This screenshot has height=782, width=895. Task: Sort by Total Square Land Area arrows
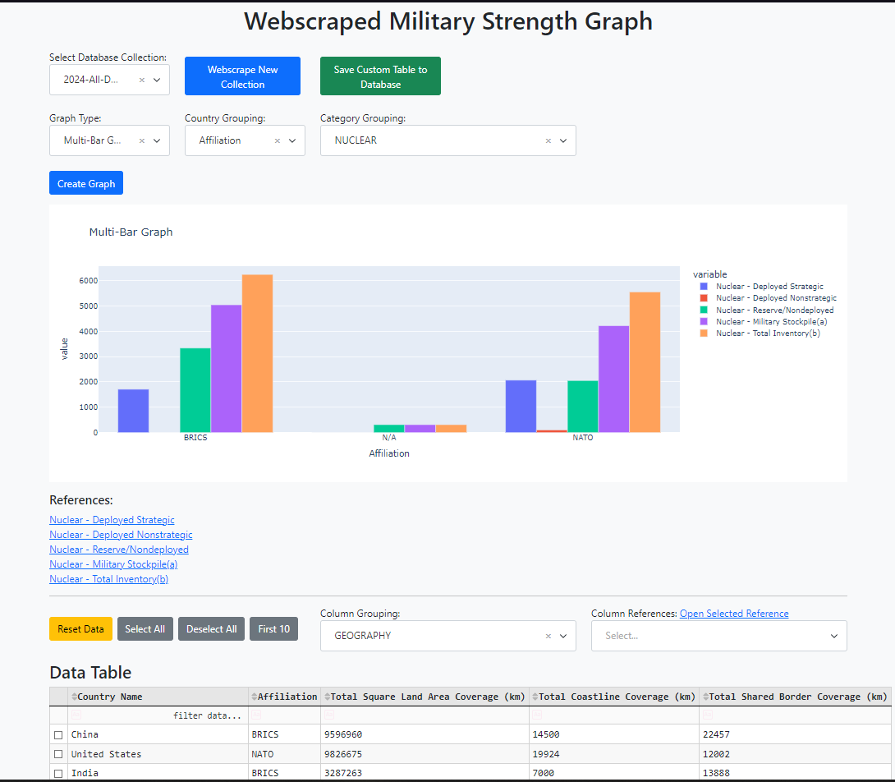click(328, 697)
